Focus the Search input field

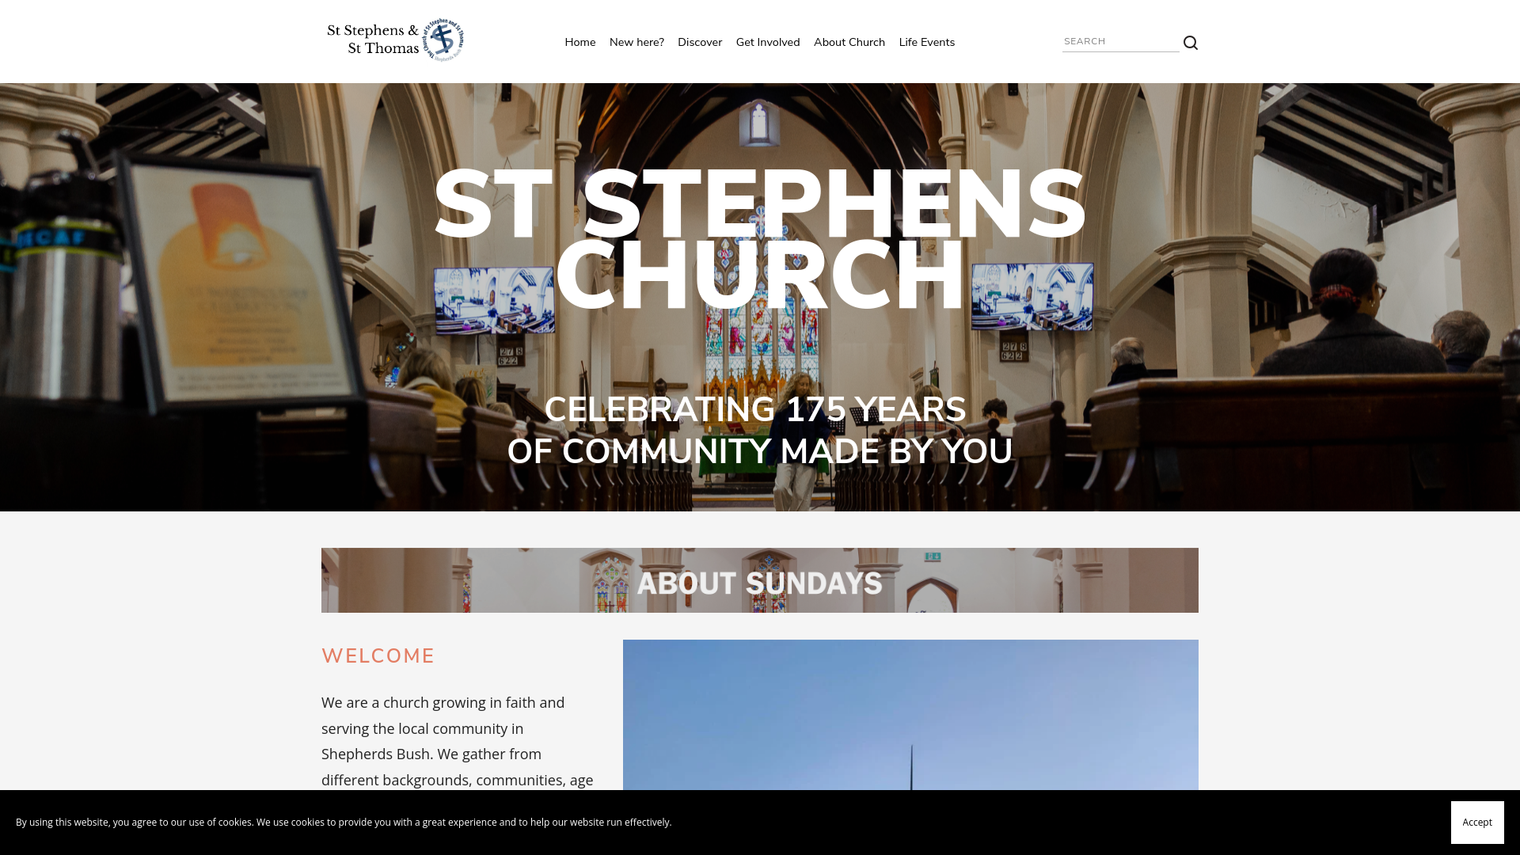tap(1120, 42)
